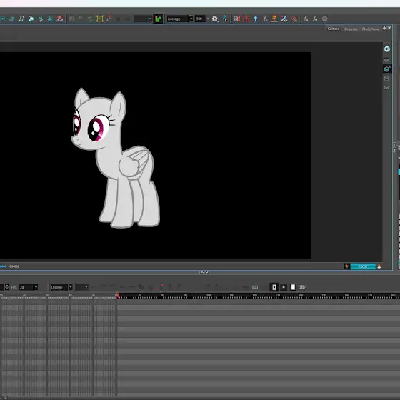Screen dimensions: 400x400
Task: Click the orange stacked layers toolbar icon
Action: 274,19
